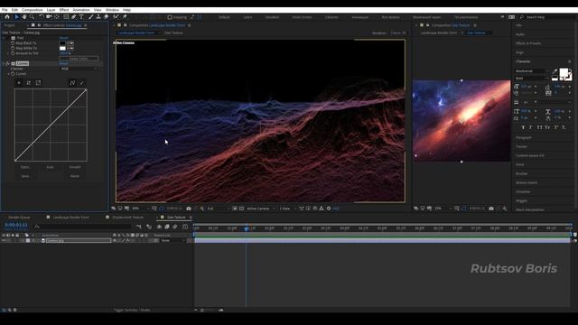
Task: Click the galaxy image in Star Texture viewer
Action: click(x=461, y=120)
